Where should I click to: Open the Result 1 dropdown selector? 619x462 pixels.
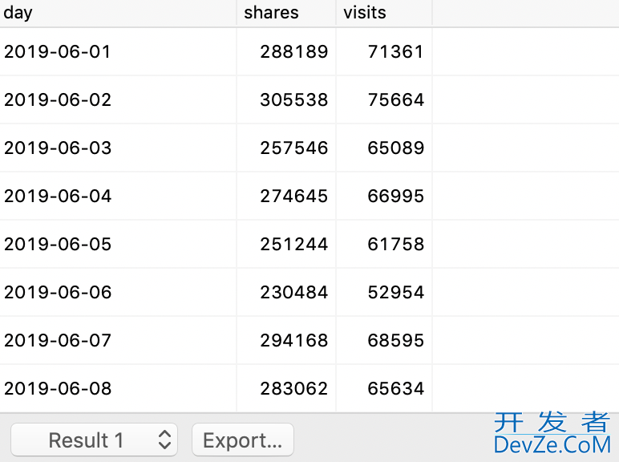94,440
